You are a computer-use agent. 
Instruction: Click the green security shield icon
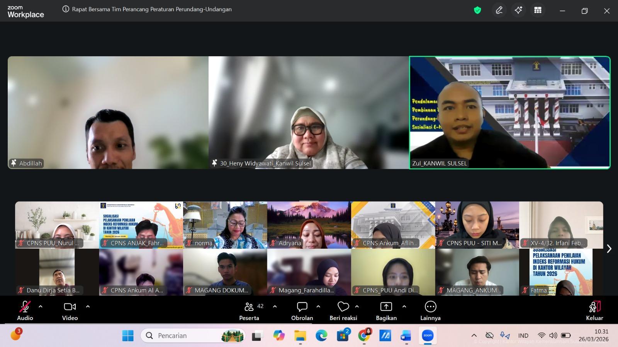(477, 10)
